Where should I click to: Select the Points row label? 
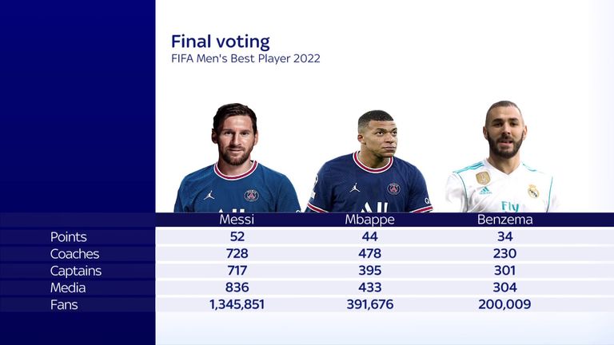(x=69, y=237)
